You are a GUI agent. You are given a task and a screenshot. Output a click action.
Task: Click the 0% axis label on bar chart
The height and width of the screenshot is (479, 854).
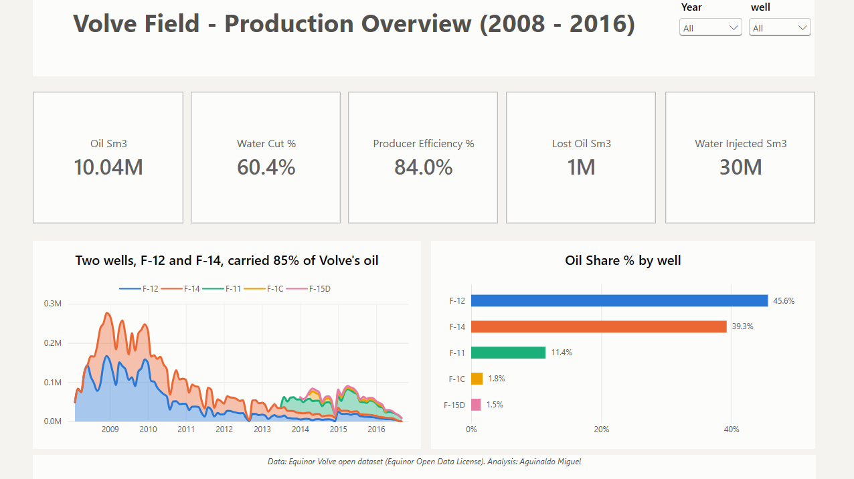471,429
